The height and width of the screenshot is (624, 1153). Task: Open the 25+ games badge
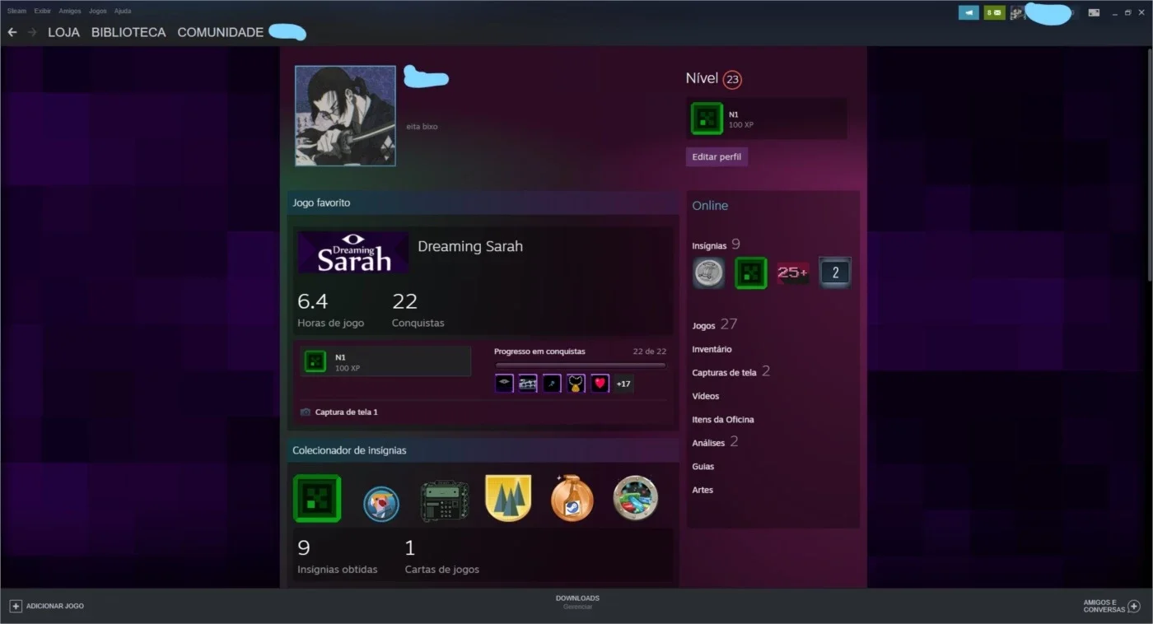tap(792, 272)
